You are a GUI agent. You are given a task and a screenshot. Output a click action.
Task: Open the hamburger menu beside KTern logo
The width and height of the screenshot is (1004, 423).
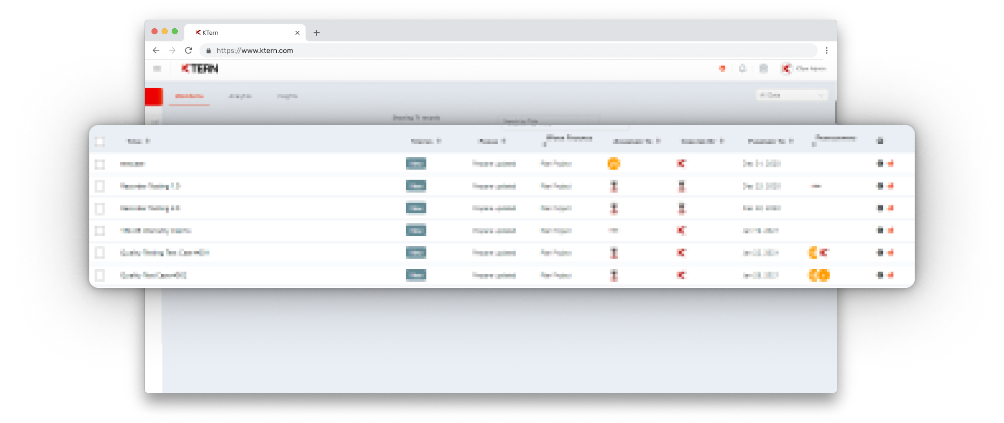click(157, 69)
